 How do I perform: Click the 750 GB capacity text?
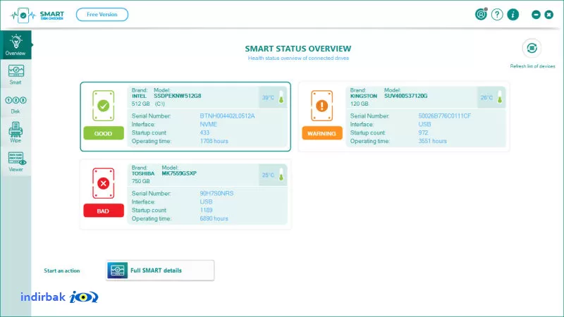140,181
